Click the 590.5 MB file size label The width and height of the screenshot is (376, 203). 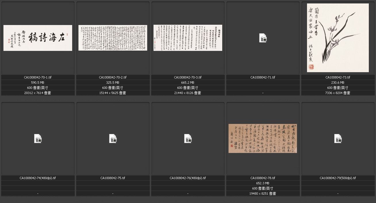pyautogui.click(x=38, y=83)
